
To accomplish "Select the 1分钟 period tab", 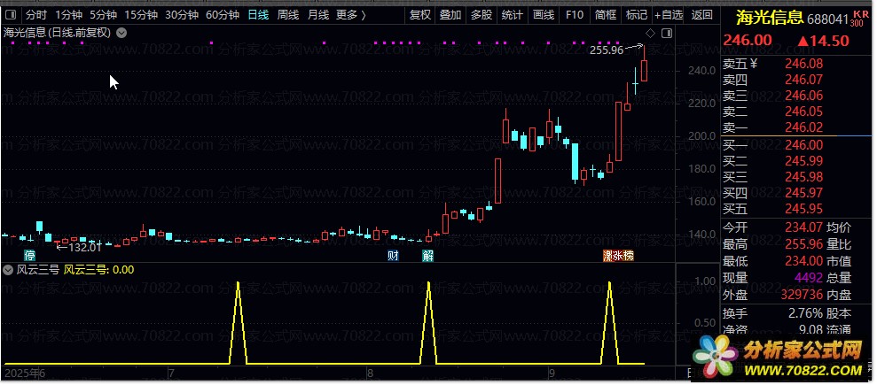I will pyautogui.click(x=68, y=15).
